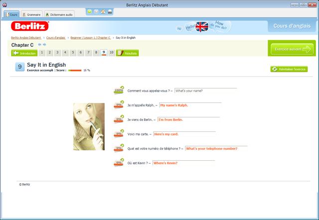Click the green toolbar icon above the banner
This screenshot has width=319, height=220.
pos(90,11)
